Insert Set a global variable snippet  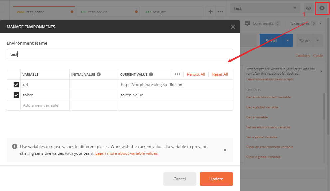tap(262, 137)
